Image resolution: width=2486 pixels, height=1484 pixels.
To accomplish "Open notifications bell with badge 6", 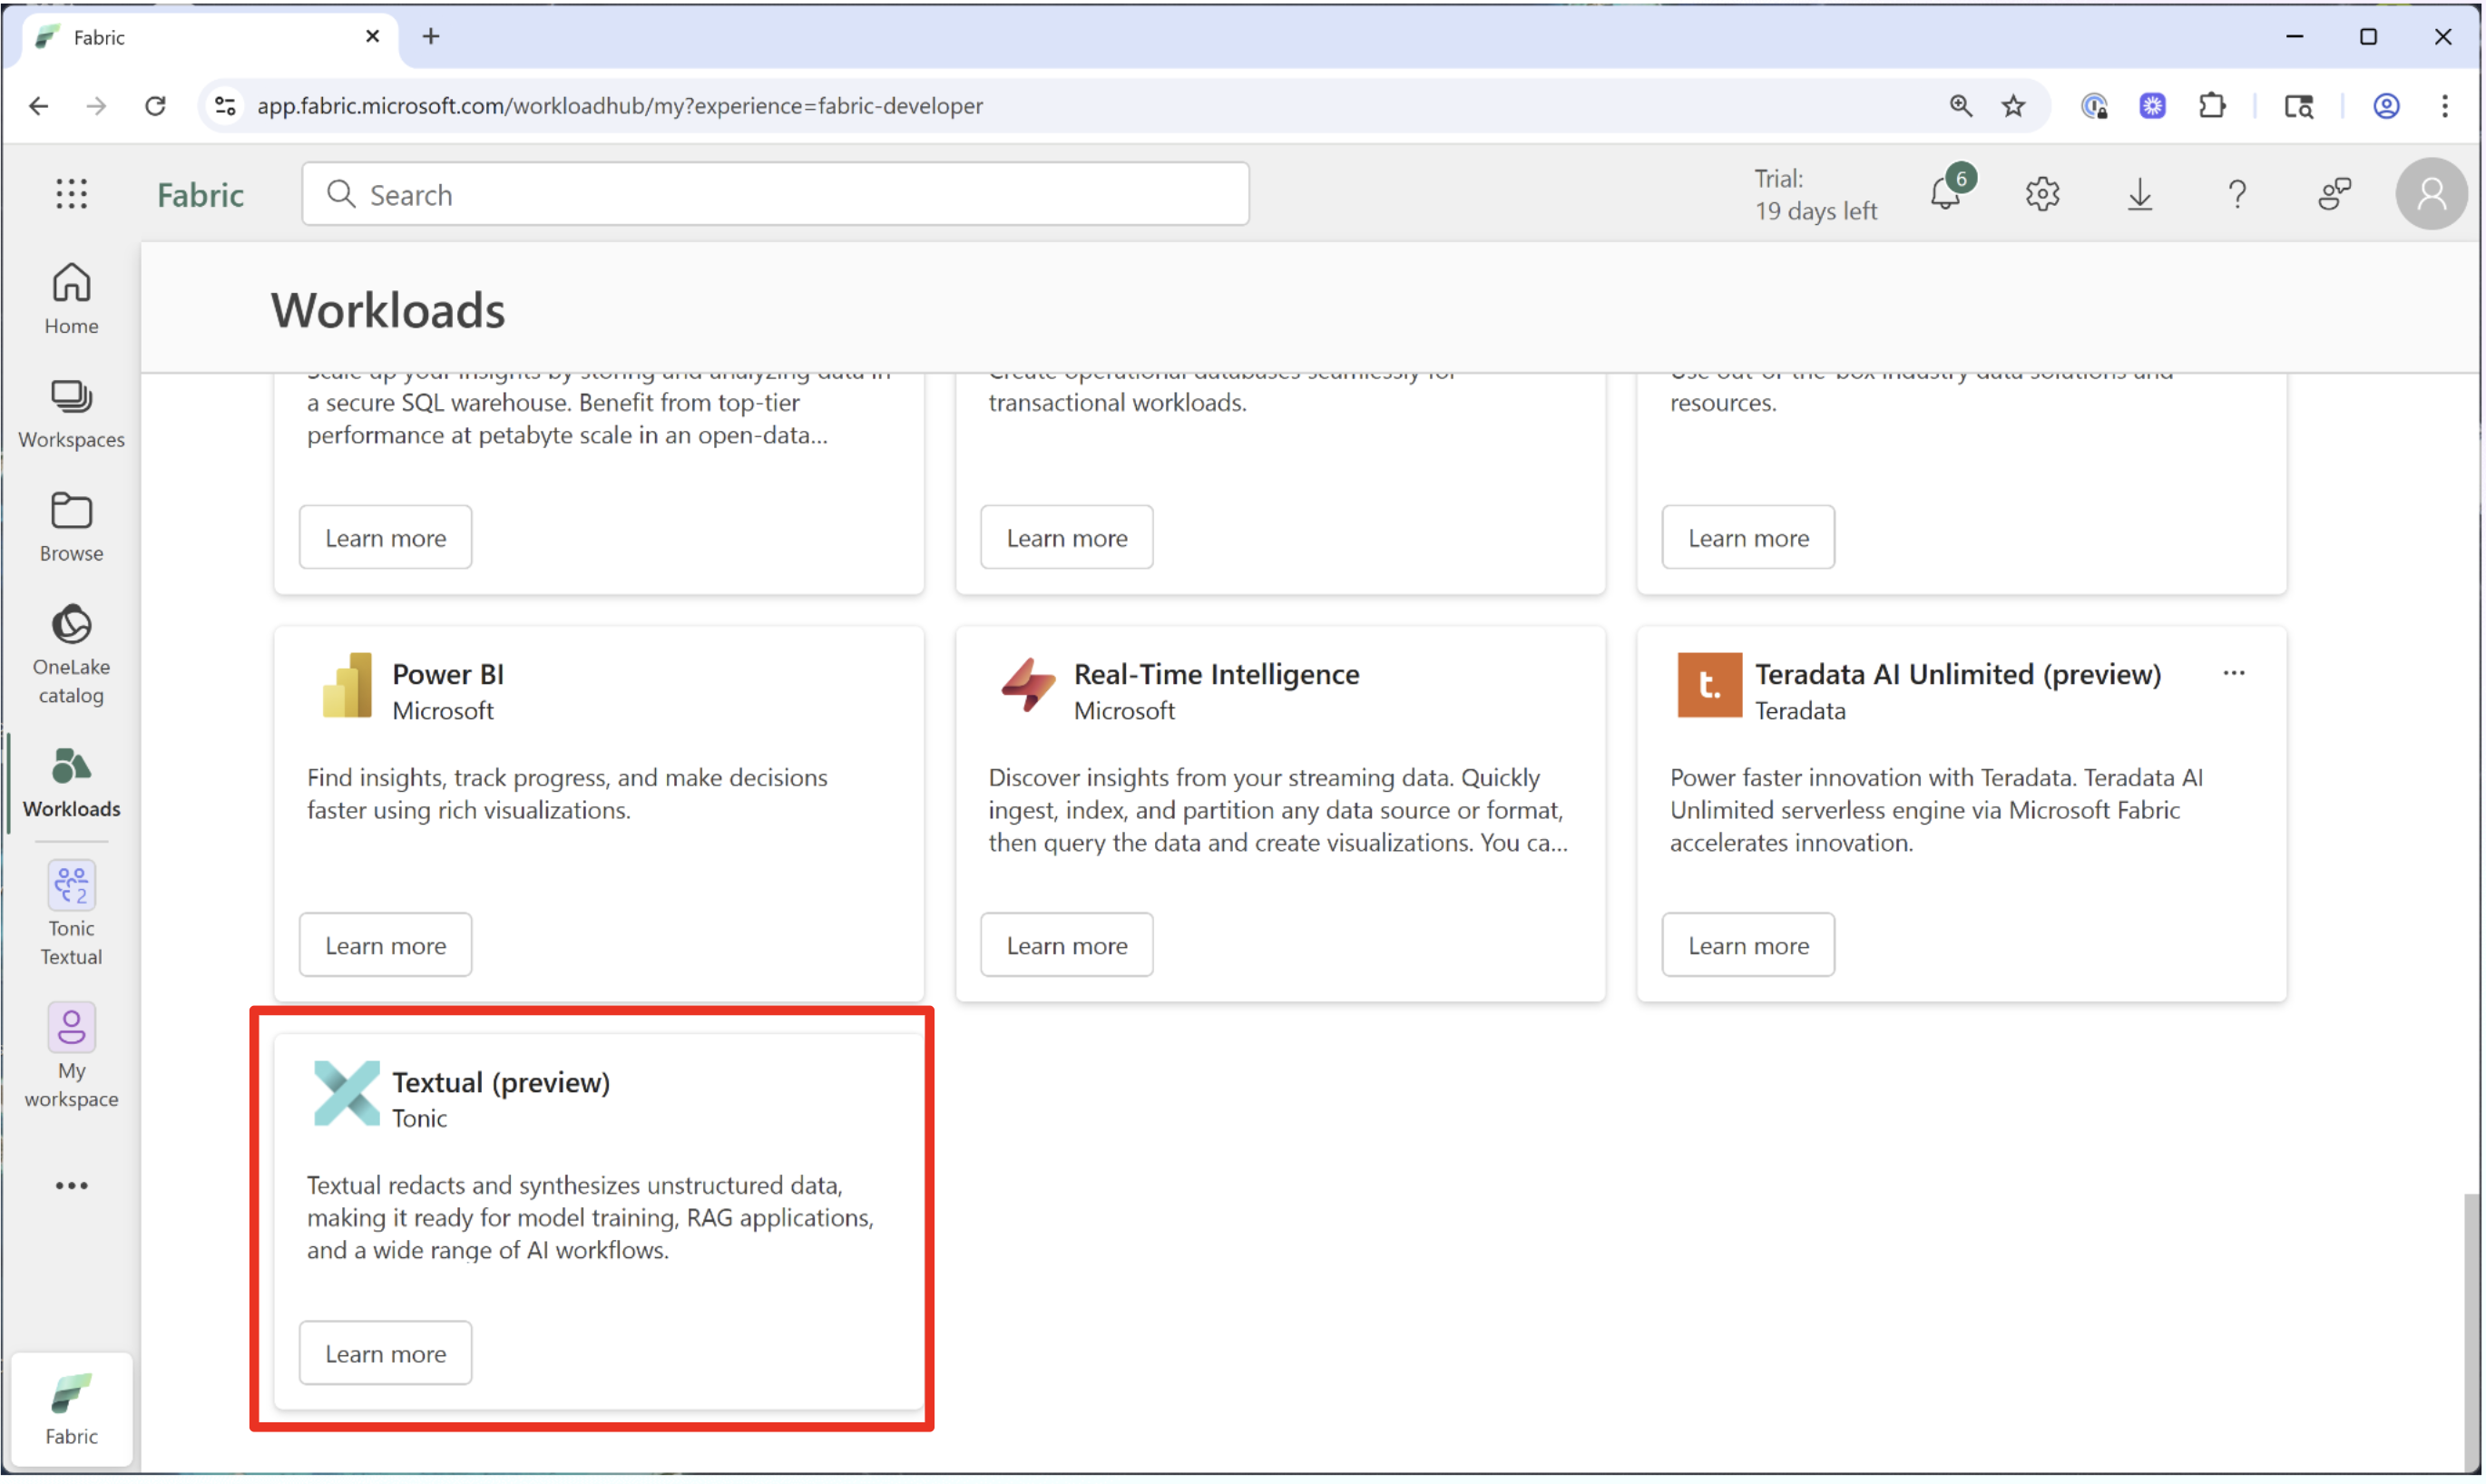I will point(1946,193).
